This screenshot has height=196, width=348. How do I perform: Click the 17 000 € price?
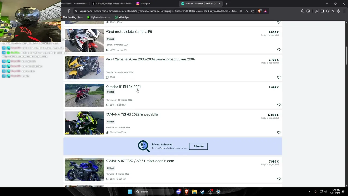click(x=273, y=115)
